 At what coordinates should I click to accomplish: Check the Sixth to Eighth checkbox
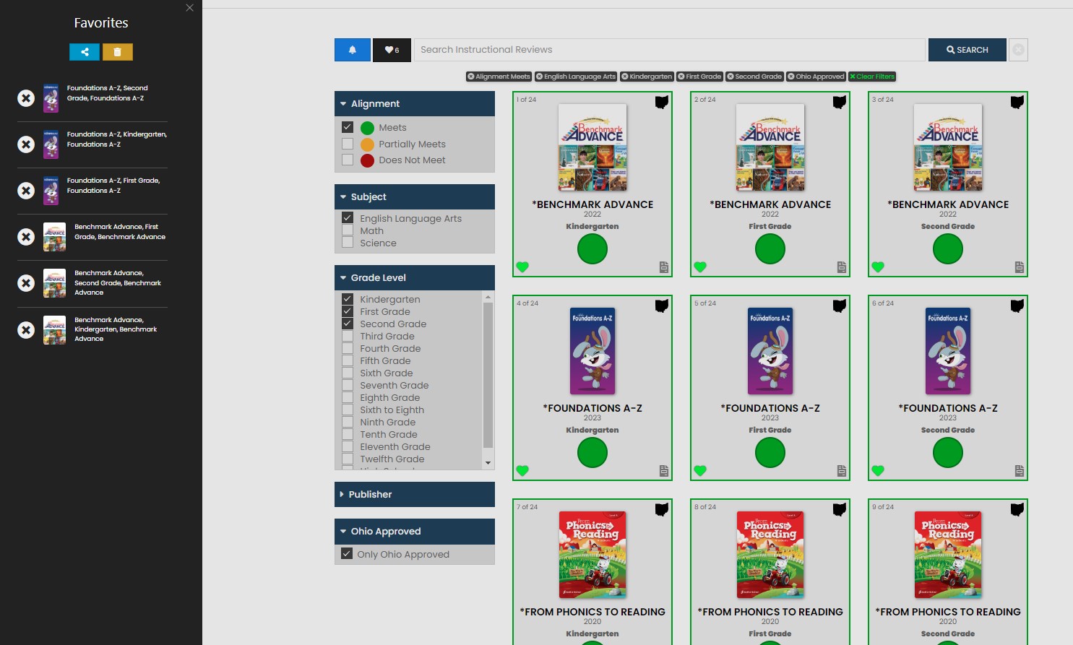click(x=348, y=410)
